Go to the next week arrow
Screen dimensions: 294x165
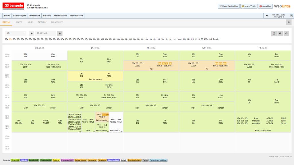60,33
